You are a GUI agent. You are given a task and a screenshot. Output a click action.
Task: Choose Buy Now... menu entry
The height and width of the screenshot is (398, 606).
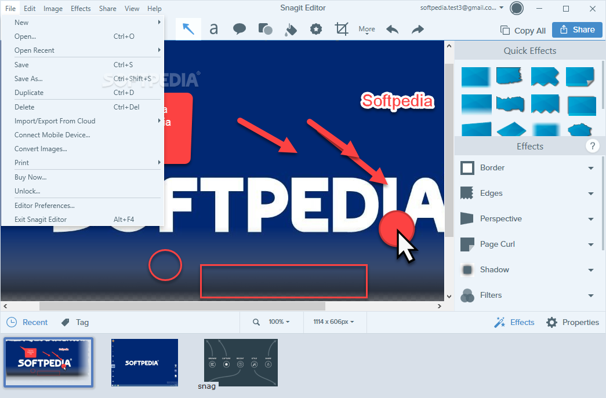point(83,177)
